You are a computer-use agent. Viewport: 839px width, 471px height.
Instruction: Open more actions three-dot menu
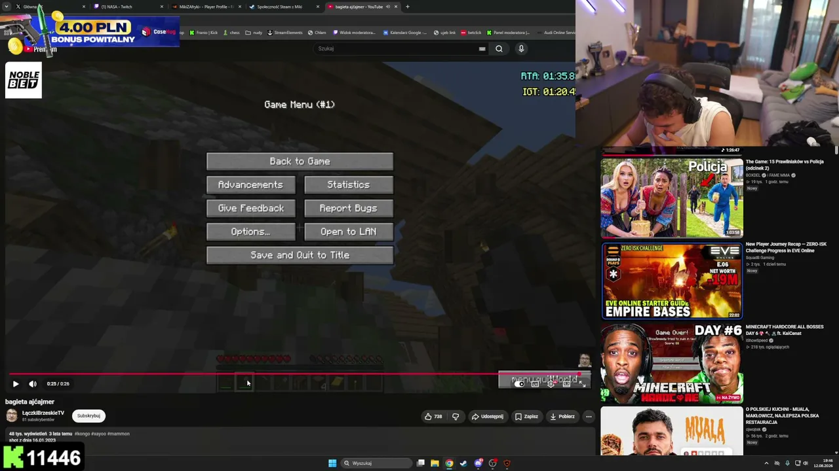[589, 416]
